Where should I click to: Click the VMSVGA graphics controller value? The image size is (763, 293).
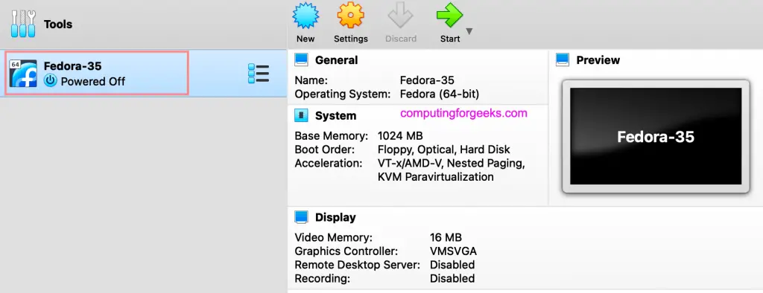454,251
